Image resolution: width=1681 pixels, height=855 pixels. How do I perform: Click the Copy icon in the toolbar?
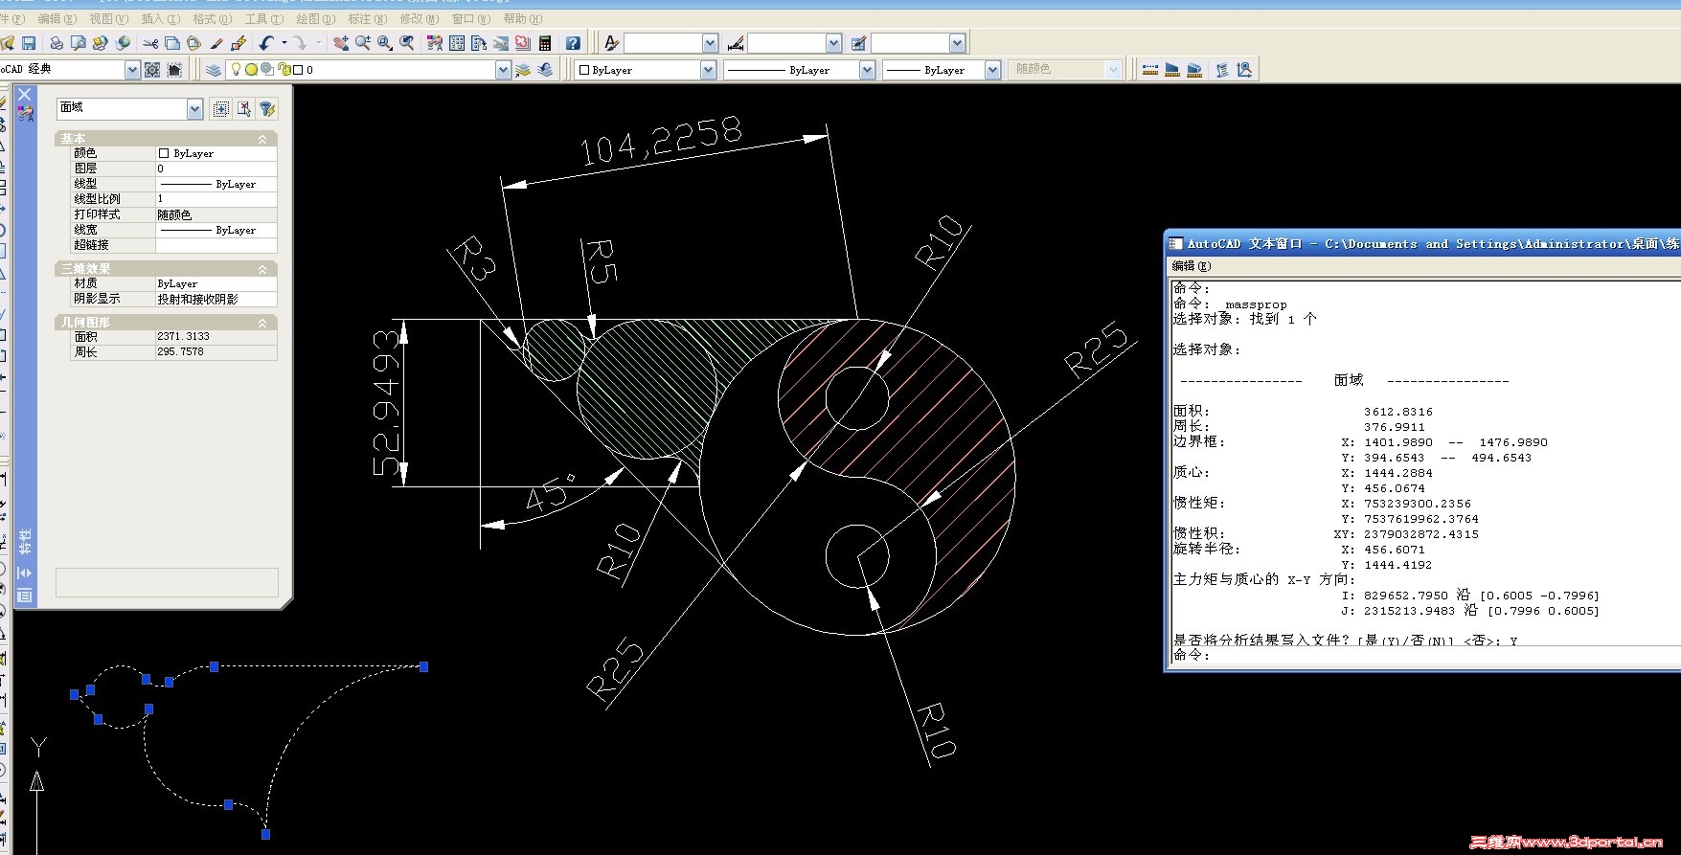[172, 43]
